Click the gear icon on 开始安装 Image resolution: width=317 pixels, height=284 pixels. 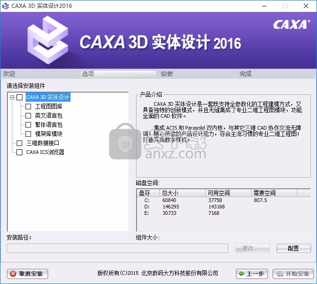pyautogui.click(x=280, y=274)
